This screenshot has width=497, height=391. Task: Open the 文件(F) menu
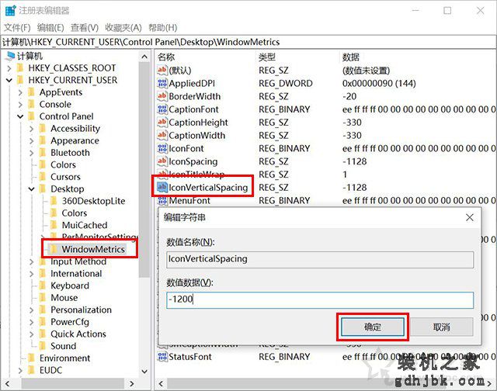(17, 28)
